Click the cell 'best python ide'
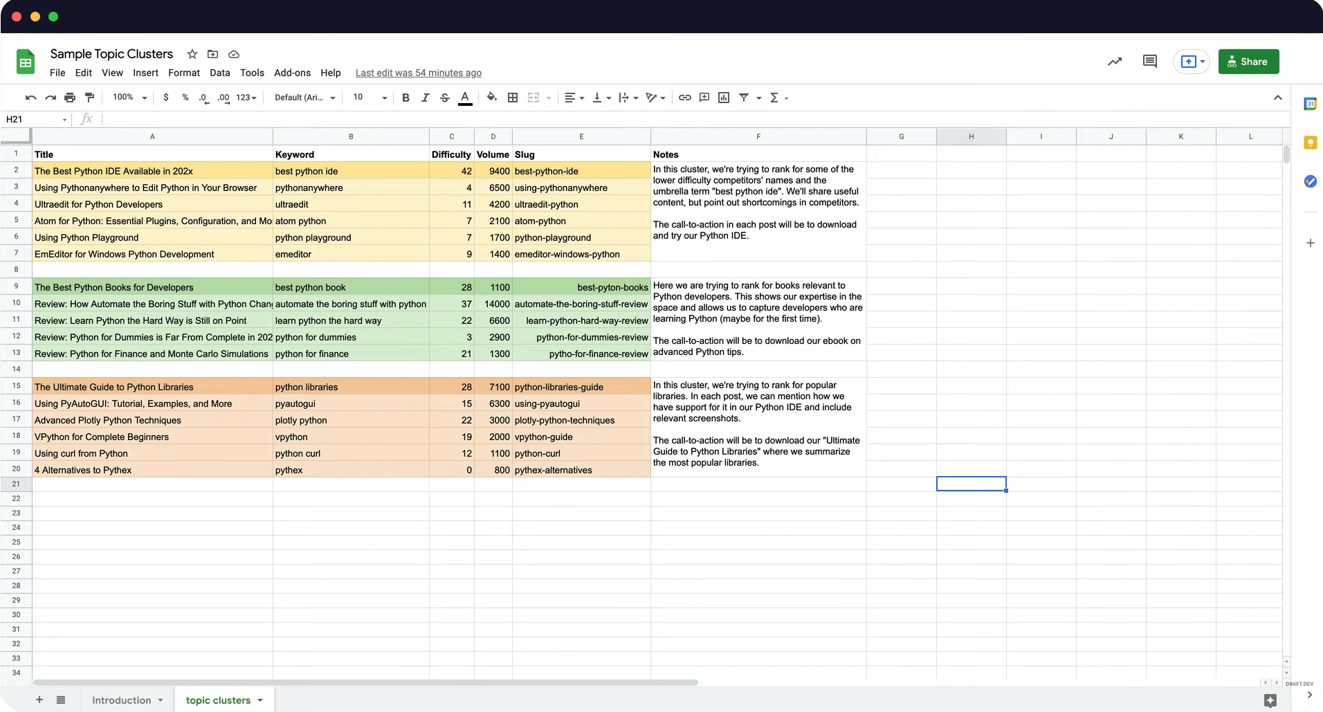Image resolution: width=1323 pixels, height=712 pixels. pos(351,171)
